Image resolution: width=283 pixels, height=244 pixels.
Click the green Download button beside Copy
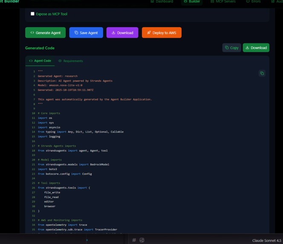pos(256,48)
